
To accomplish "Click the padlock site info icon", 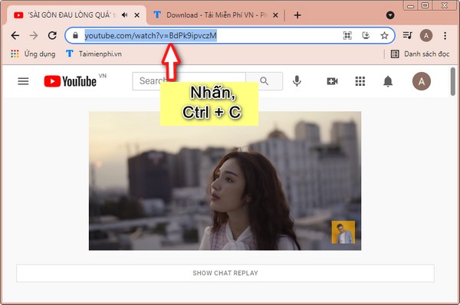I will click(75, 35).
